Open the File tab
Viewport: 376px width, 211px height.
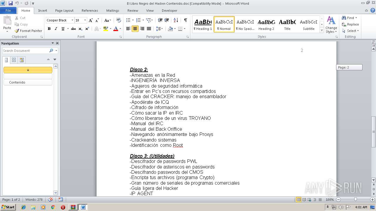[8, 11]
